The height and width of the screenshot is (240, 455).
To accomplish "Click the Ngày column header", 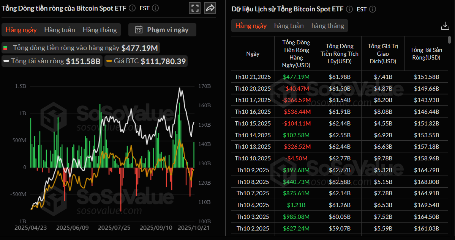I will (253, 53).
